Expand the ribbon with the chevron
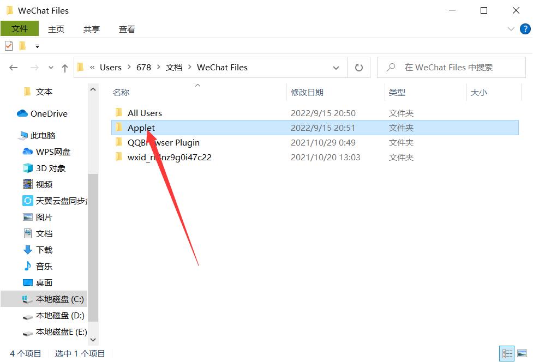The image size is (533, 362). coord(511,29)
